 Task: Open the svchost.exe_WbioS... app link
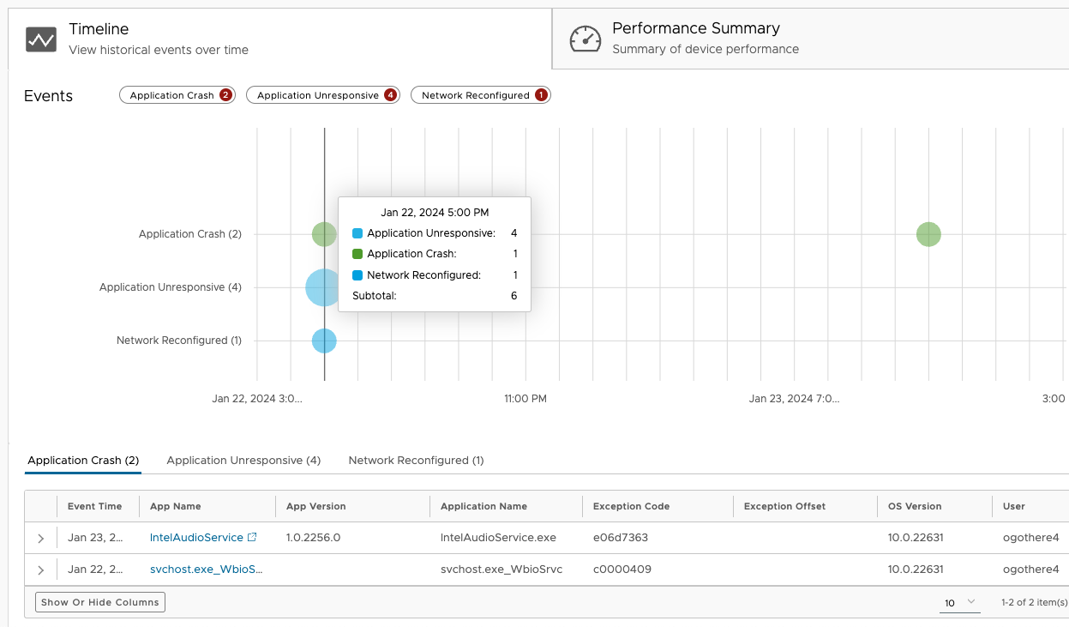point(206,570)
